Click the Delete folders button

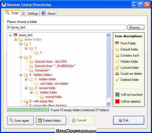(51, 120)
